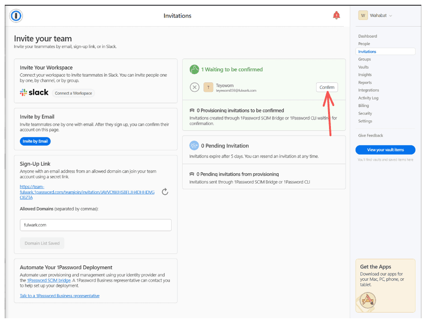The width and height of the screenshot is (426, 323).
Task: Dismiss Teyewom's invitation with the X icon
Action: point(194,87)
